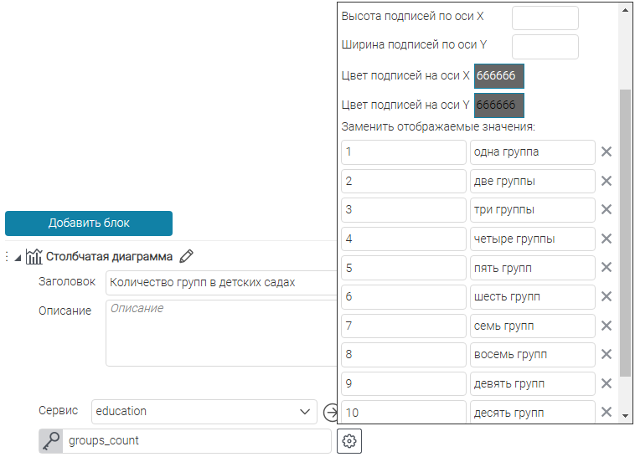The image size is (635, 457).
Task: Click into the Описание text area
Action: click(x=221, y=332)
